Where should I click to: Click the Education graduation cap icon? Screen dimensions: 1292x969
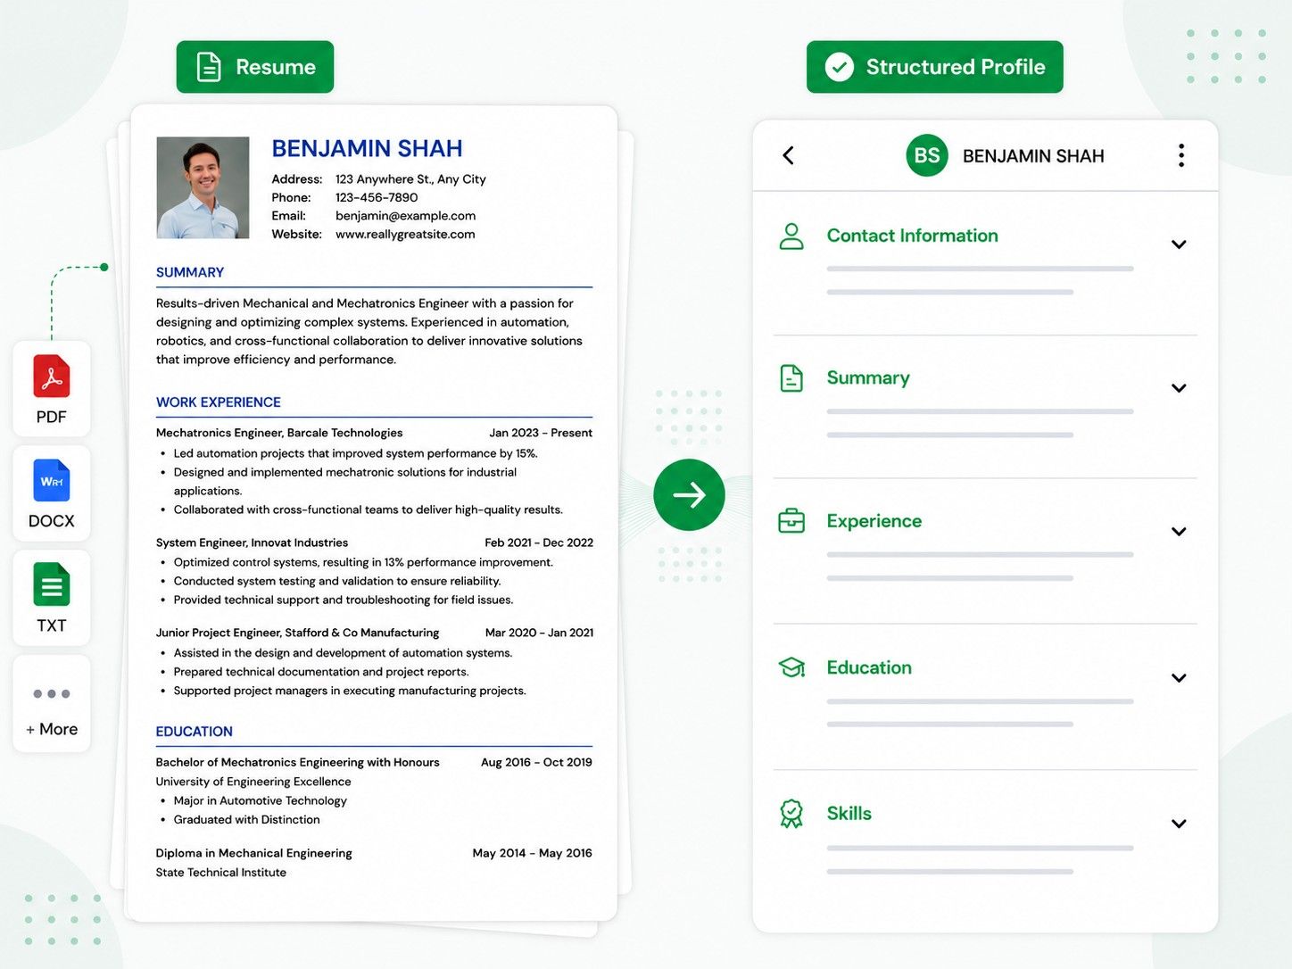(x=791, y=667)
